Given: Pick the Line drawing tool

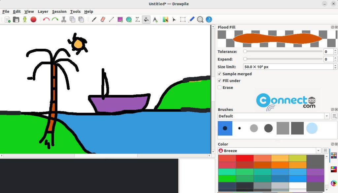Looking at the screenshot, I should tap(111, 19).
